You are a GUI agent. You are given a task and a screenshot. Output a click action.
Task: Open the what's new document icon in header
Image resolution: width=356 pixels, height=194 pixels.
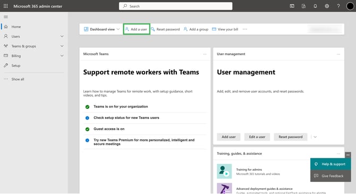coord(303,6)
